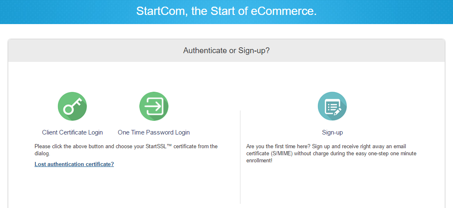453x208 pixels.
Task: Click the vertical divider between login and sign-up
Action: point(240,157)
